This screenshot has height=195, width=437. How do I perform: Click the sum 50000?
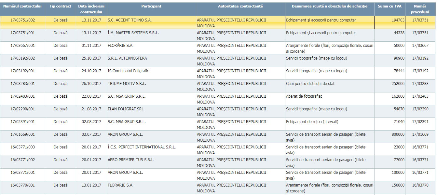tap(399, 46)
